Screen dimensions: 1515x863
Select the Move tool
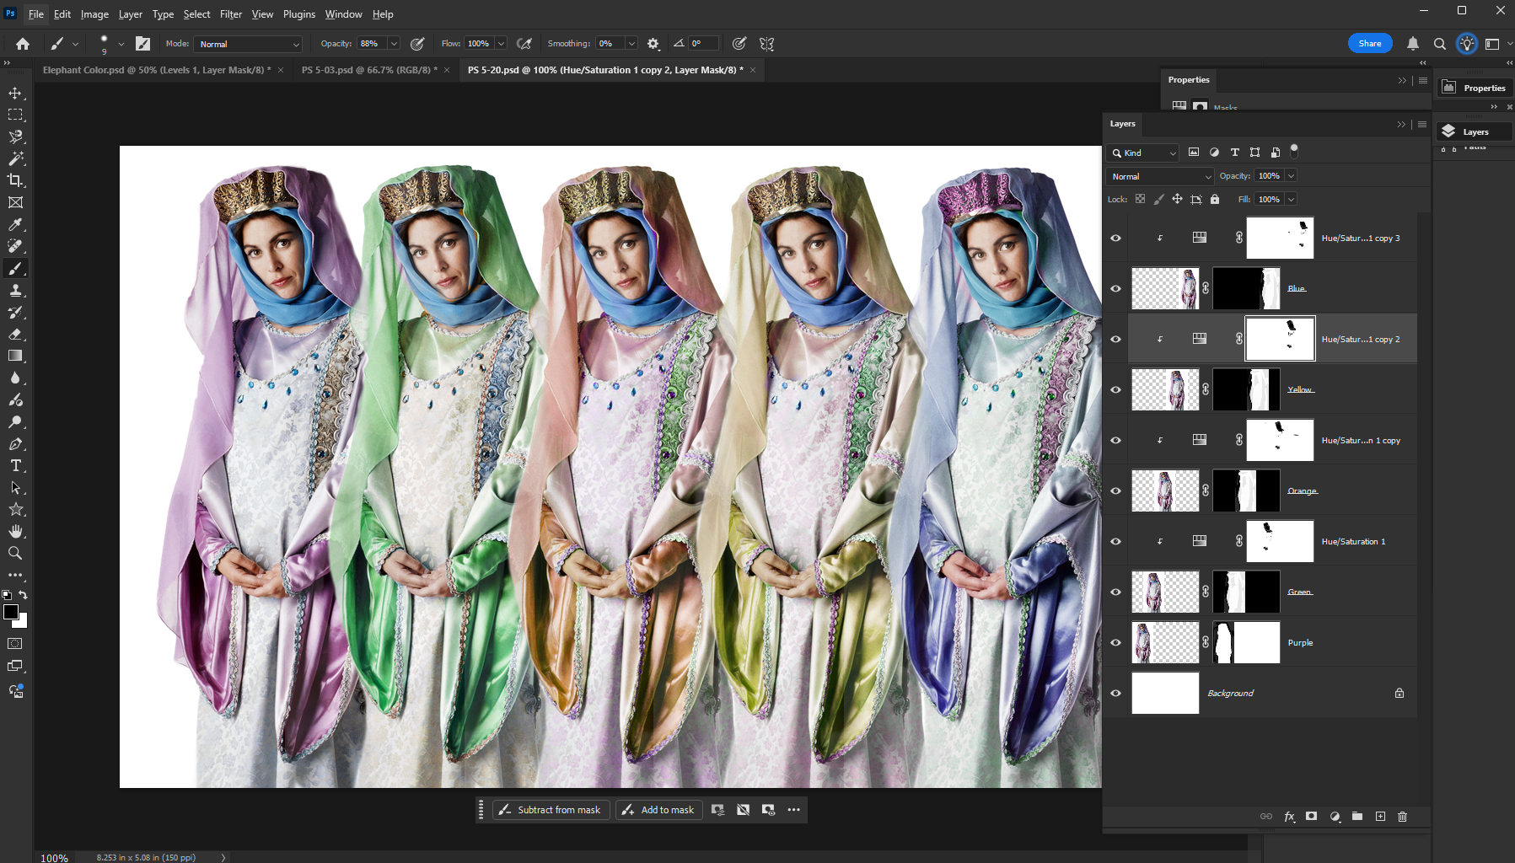click(x=15, y=93)
